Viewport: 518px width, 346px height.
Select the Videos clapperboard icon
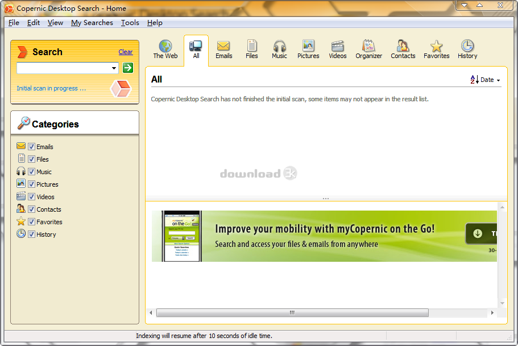click(338, 46)
